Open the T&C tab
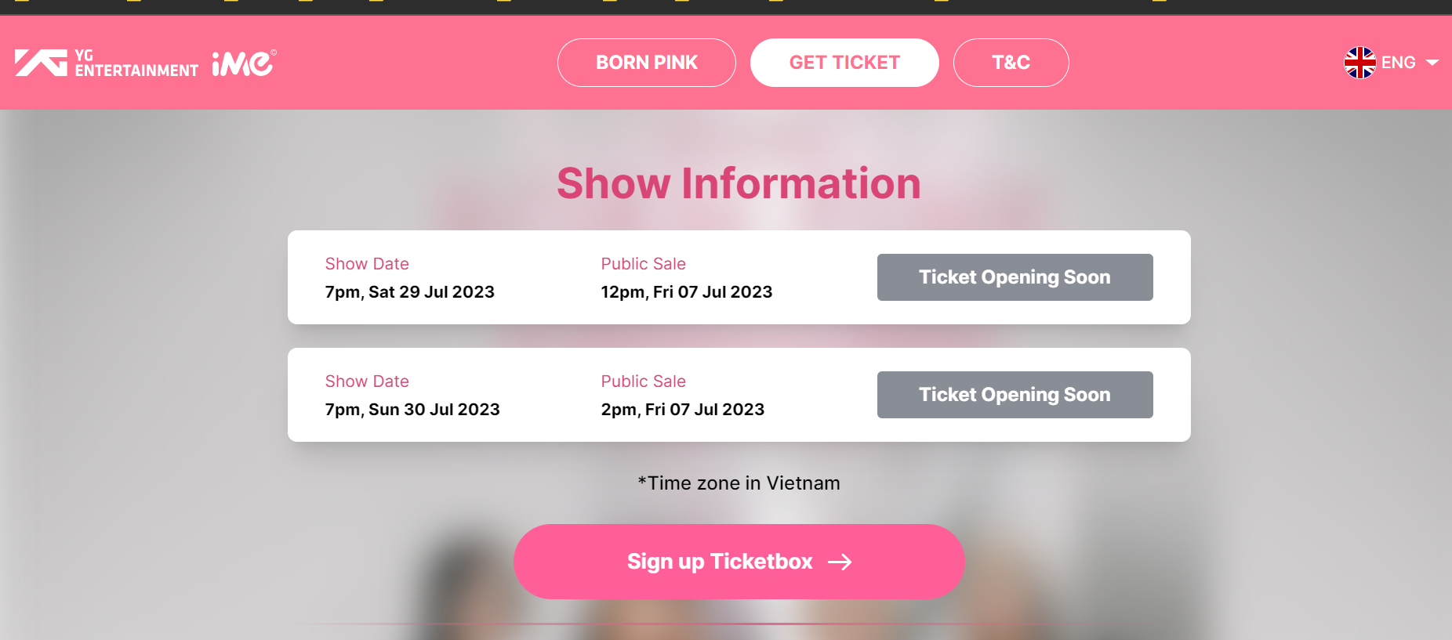This screenshot has height=640, width=1452. 1011,63
